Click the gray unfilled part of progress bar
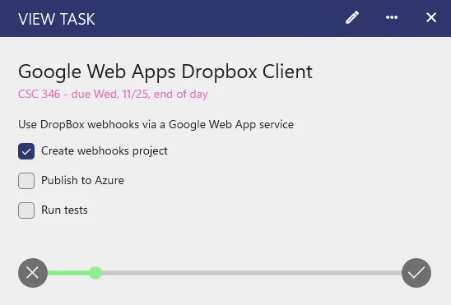451x305 pixels. click(x=252, y=273)
